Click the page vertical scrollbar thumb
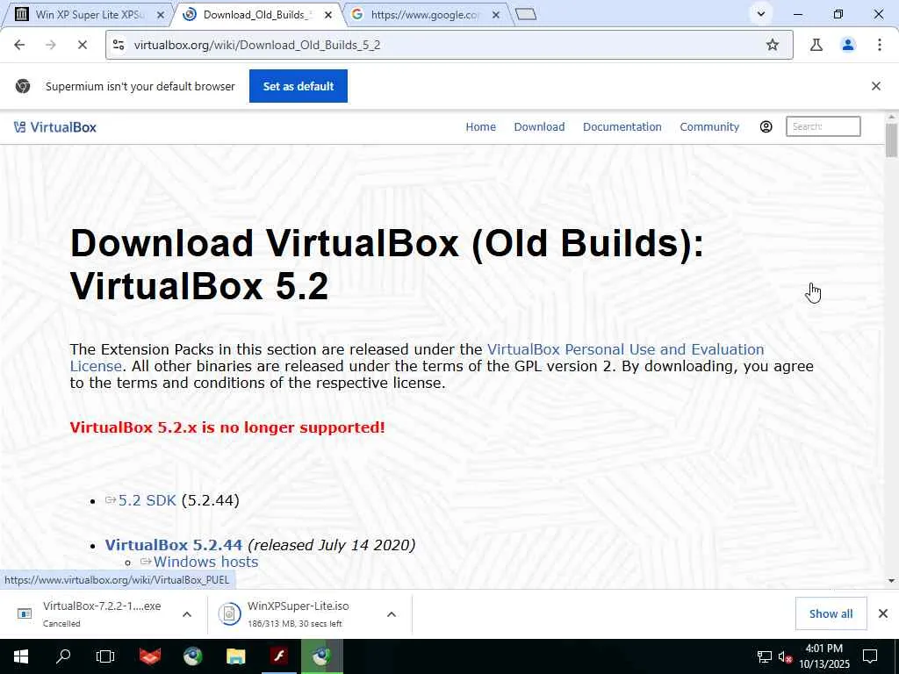 pos(891,140)
